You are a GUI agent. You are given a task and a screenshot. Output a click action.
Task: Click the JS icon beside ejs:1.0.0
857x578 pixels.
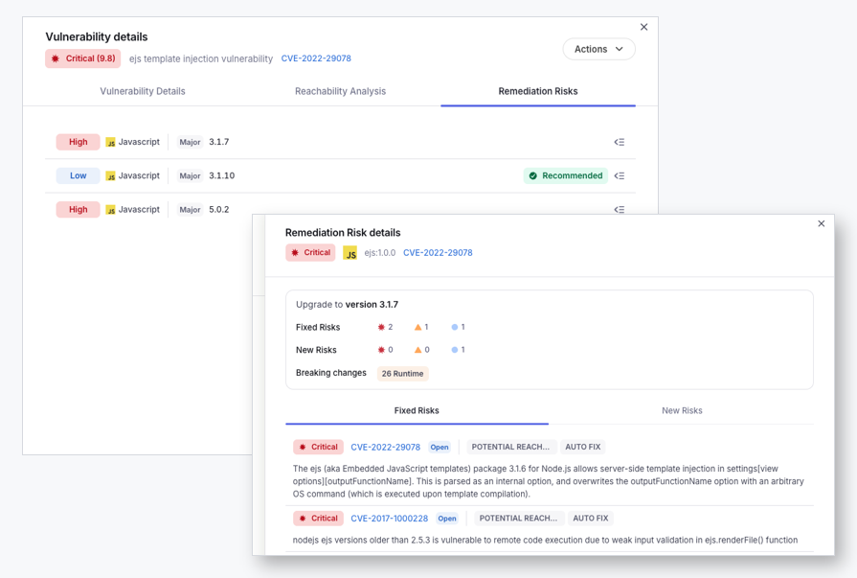(x=350, y=253)
